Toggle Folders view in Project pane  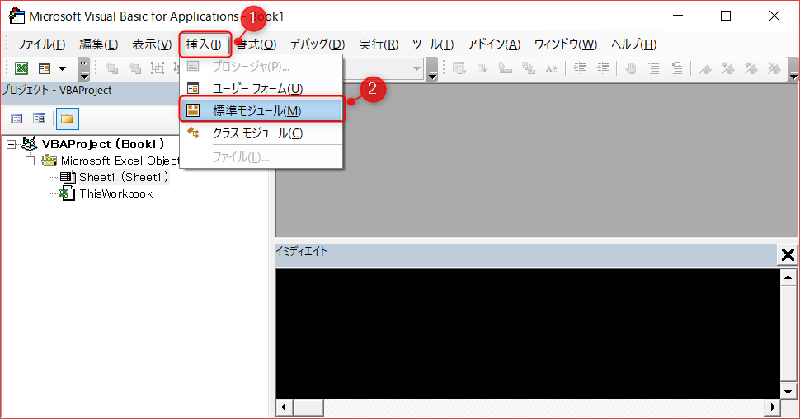coord(68,119)
